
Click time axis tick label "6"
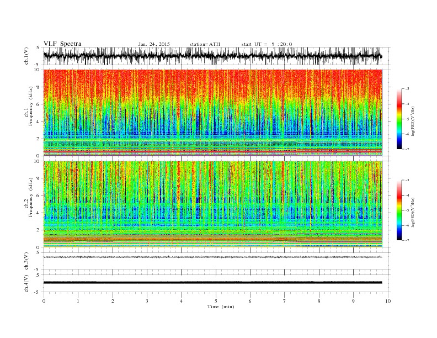pyautogui.click(x=251, y=301)
